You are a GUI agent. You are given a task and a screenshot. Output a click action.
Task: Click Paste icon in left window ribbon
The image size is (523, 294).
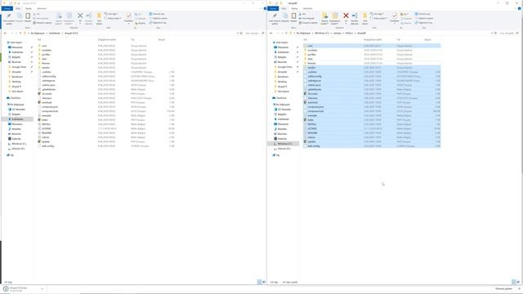click(x=28, y=17)
